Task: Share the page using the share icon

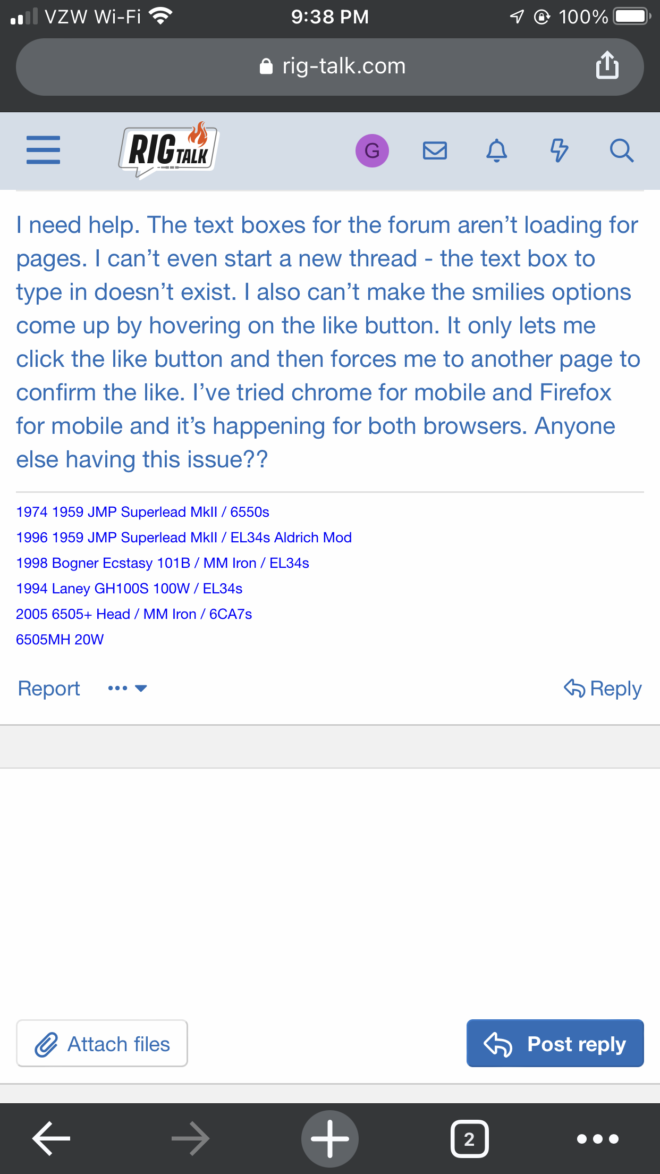Action: coord(607,65)
